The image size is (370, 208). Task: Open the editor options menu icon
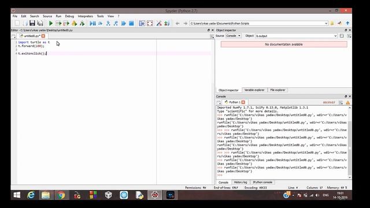click(212, 36)
